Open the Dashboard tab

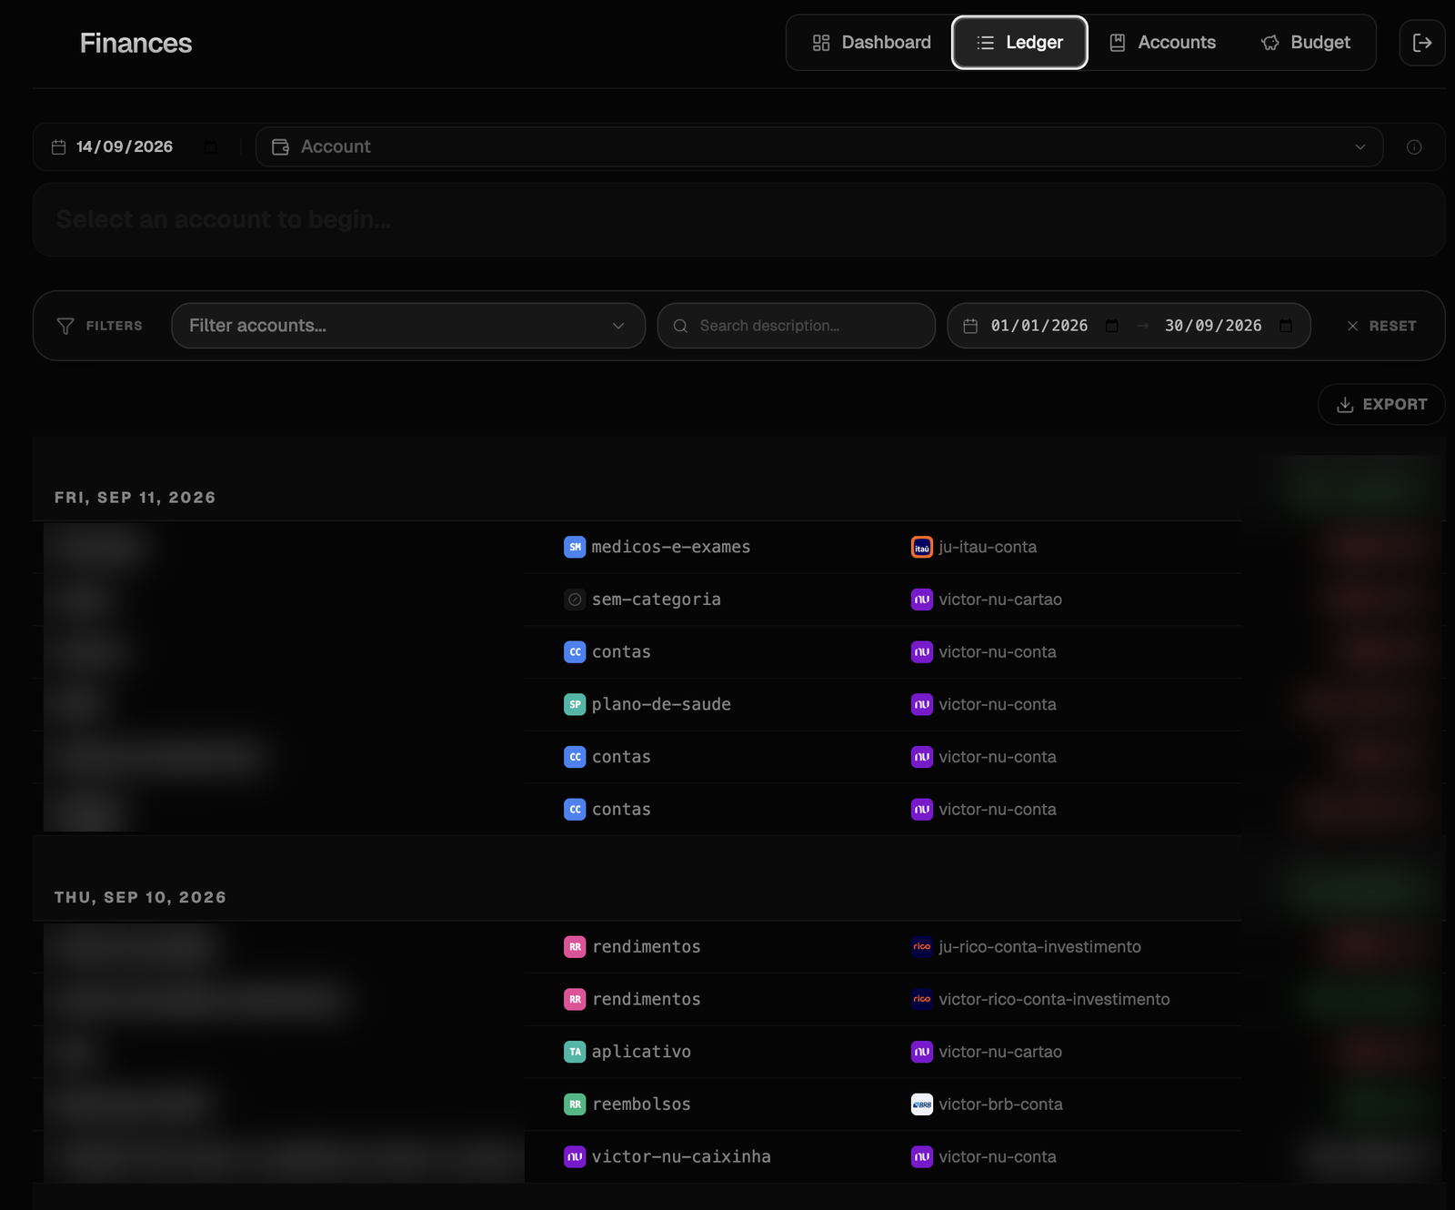(871, 43)
